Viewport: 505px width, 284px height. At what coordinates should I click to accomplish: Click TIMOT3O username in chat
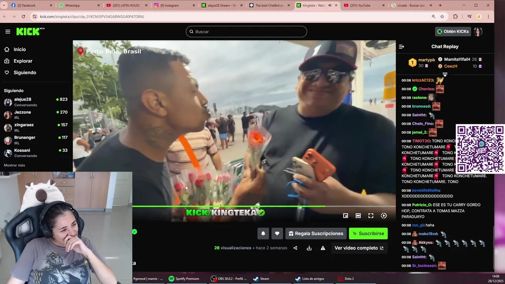pyautogui.click(x=421, y=141)
